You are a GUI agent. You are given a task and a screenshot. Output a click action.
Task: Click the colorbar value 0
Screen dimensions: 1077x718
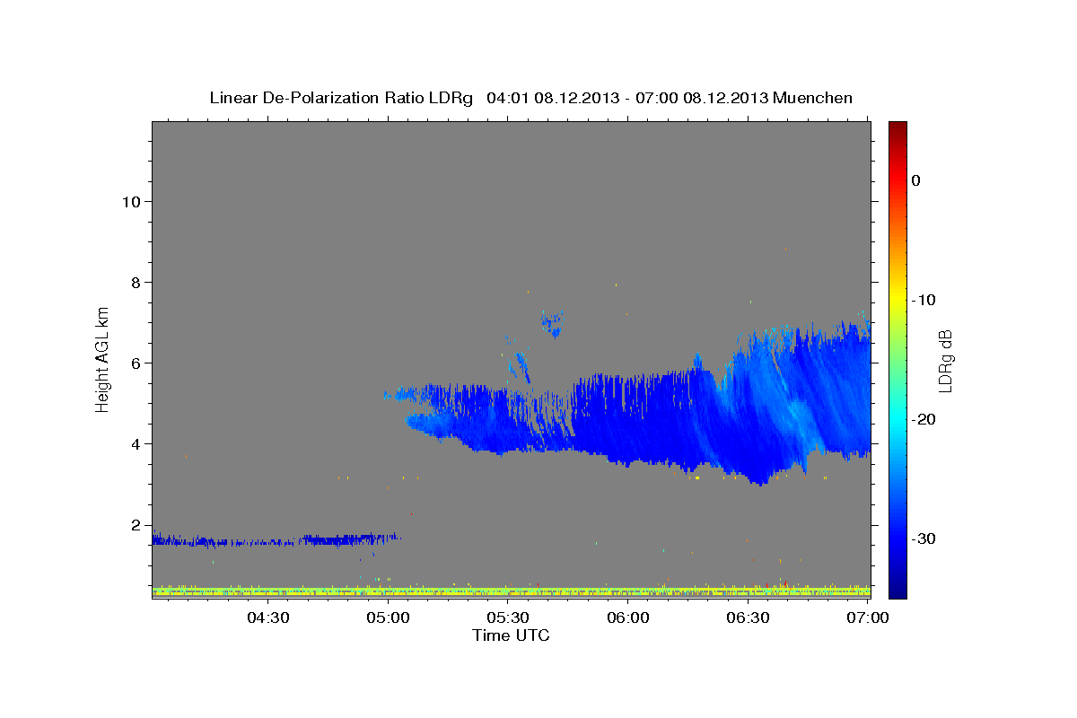coord(915,180)
